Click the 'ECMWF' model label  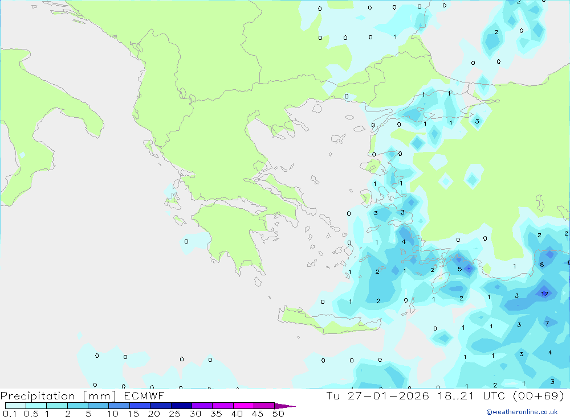point(144,396)
